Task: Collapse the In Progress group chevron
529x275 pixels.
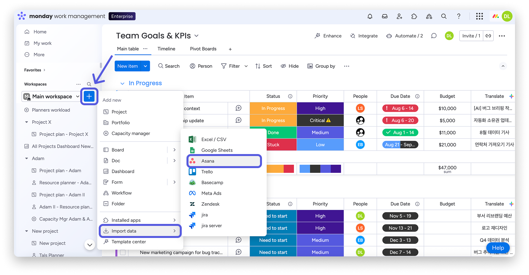Action: click(x=122, y=83)
